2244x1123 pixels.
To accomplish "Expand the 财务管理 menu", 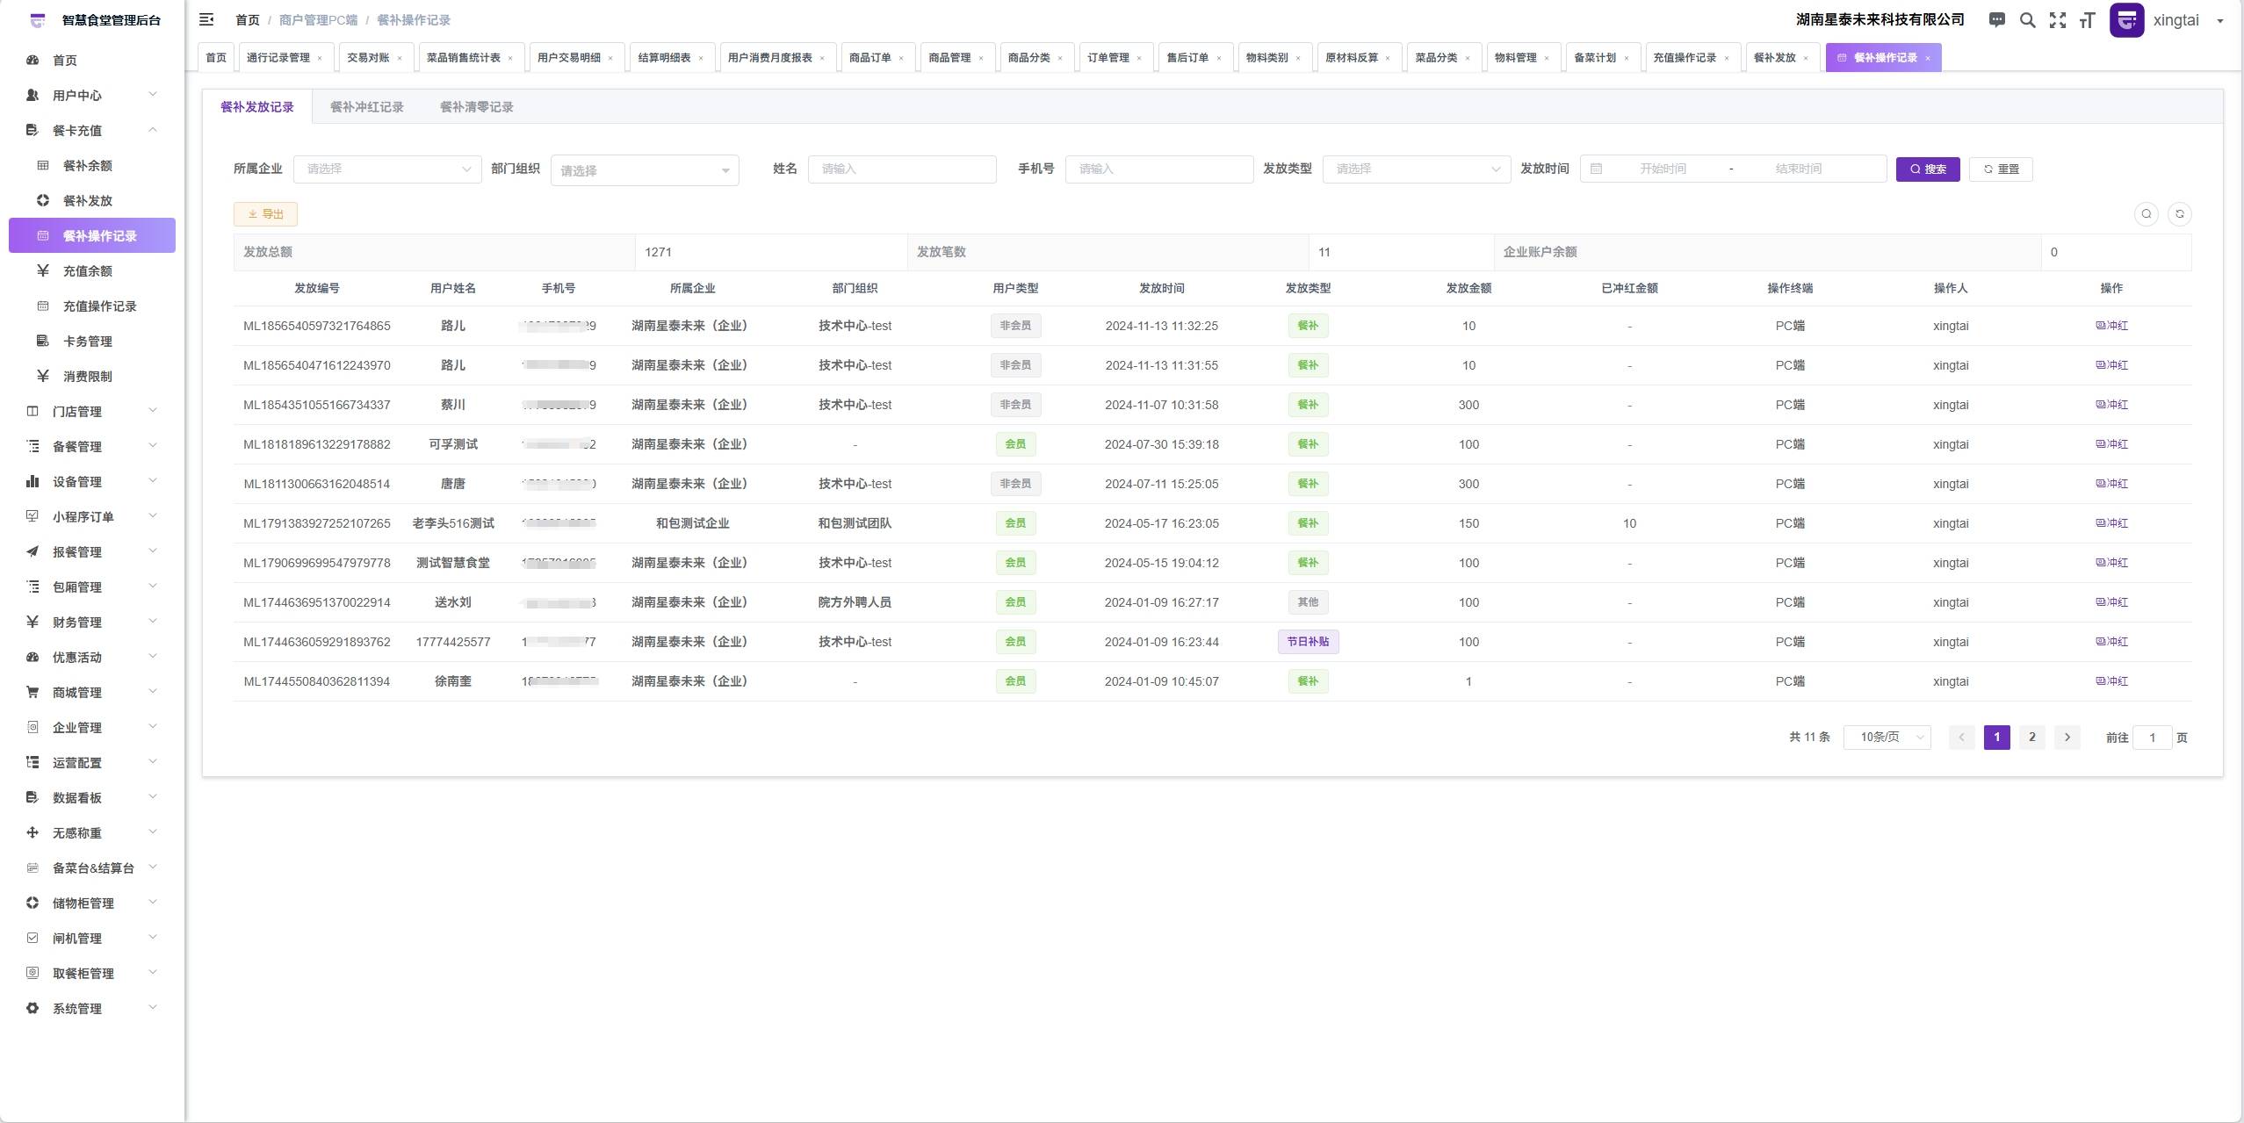I will coord(92,622).
